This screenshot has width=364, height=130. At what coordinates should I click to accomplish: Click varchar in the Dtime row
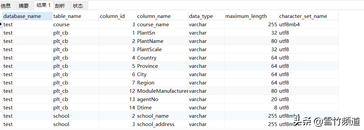[x=206, y=108]
